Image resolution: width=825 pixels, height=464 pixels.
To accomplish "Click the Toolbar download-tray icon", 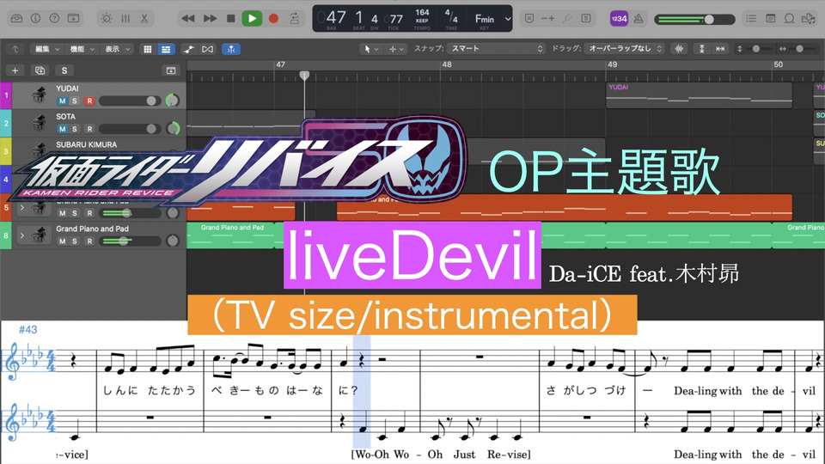I will click(x=74, y=18).
